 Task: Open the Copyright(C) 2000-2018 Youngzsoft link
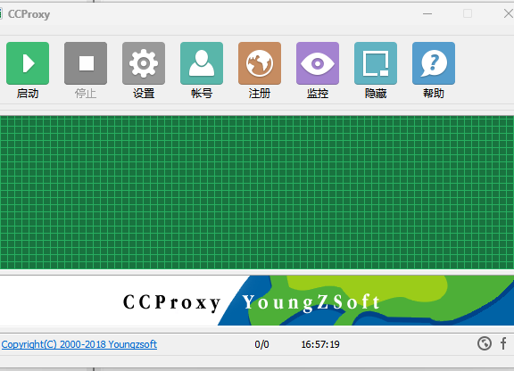click(x=79, y=344)
